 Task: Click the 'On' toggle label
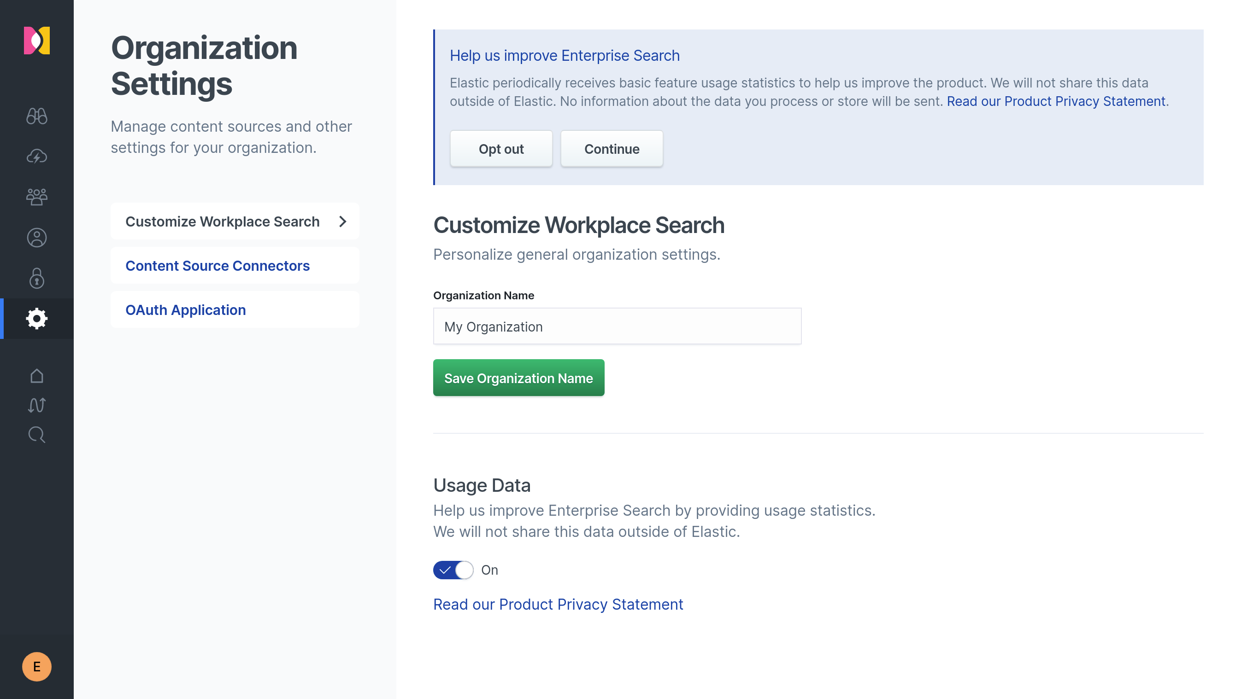pyautogui.click(x=489, y=570)
